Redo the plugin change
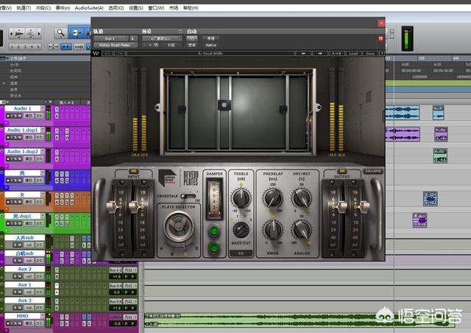This screenshot has height=333, width=471. pos(120,54)
